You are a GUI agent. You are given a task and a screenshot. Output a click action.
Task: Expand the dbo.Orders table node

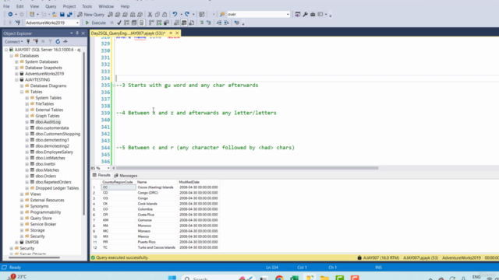[27, 176]
